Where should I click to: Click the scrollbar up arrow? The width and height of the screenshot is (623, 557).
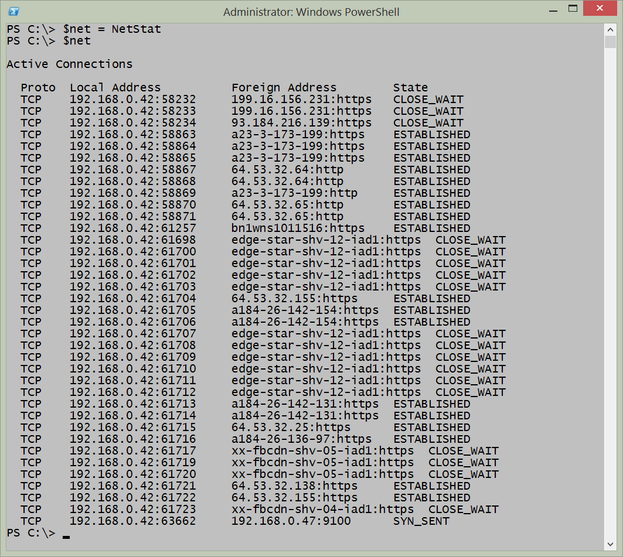point(610,29)
